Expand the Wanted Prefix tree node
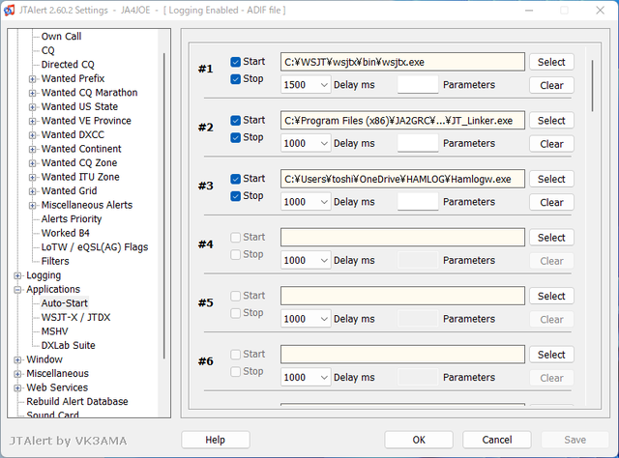Screen dimensions: 619x458 coord(32,79)
